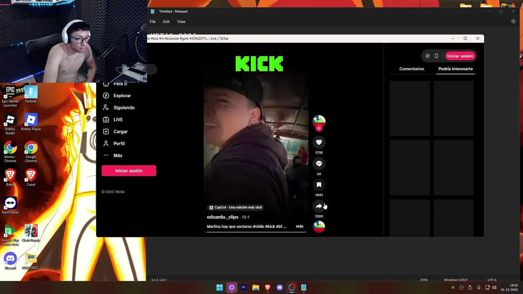This screenshot has width=523, height=294.
Task: Click the phone app icon in TikTok header
Action: pos(436,56)
